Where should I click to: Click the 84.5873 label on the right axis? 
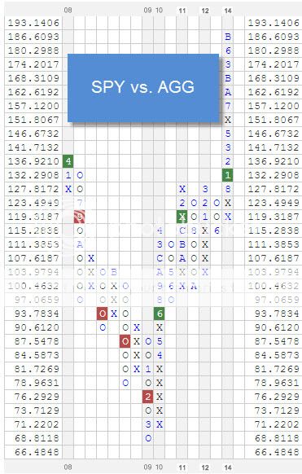(x=277, y=355)
